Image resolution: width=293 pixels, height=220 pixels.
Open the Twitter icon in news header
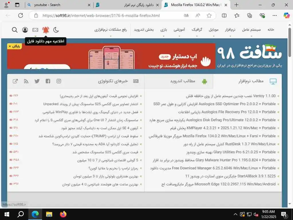(37, 81)
